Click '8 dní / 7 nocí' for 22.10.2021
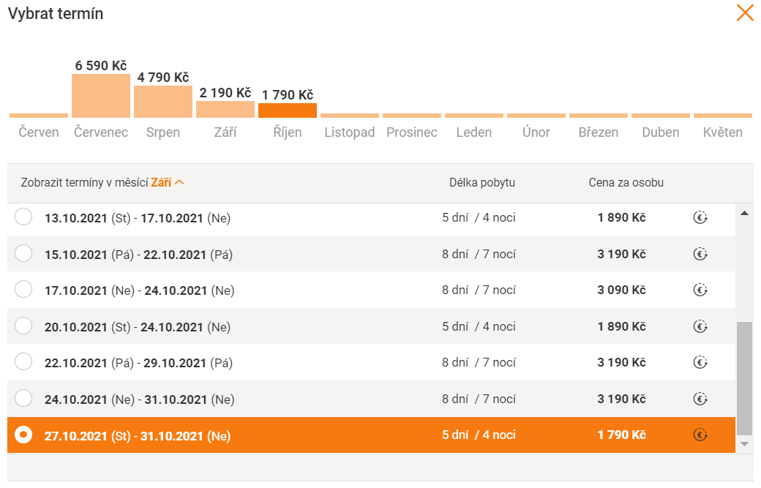Screen dimensions: 761x488 tap(479, 362)
